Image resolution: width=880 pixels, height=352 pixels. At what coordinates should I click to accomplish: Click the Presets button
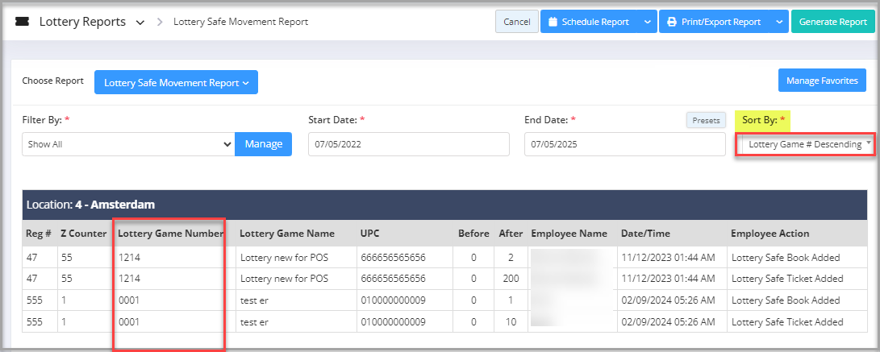[706, 120]
